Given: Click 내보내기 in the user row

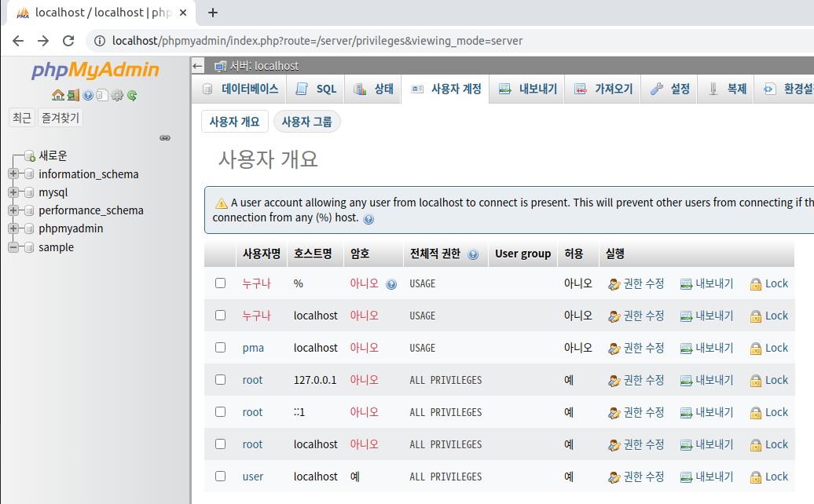Looking at the screenshot, I should point(706,477).
